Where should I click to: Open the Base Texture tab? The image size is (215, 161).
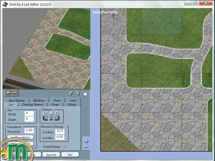pyautogui.click(x=17, y=101)
